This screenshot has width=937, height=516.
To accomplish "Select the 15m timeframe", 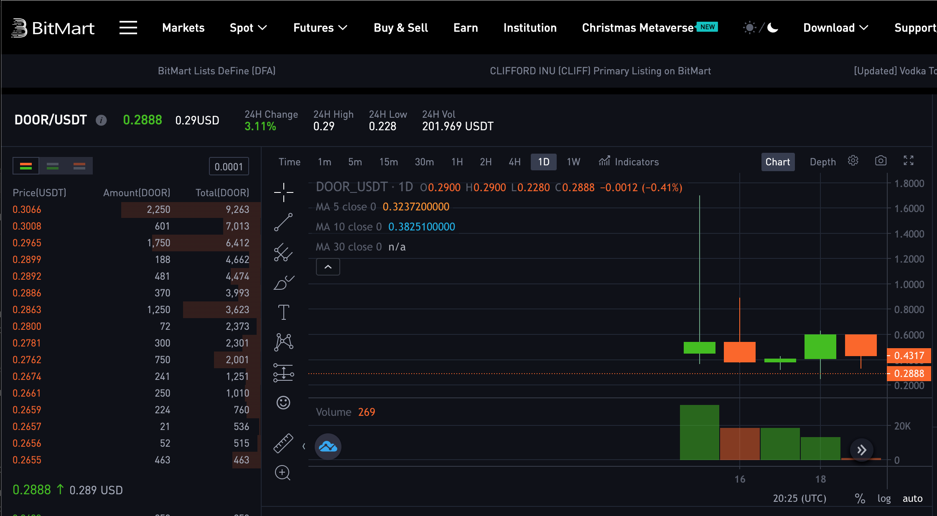I will (389, 162).
